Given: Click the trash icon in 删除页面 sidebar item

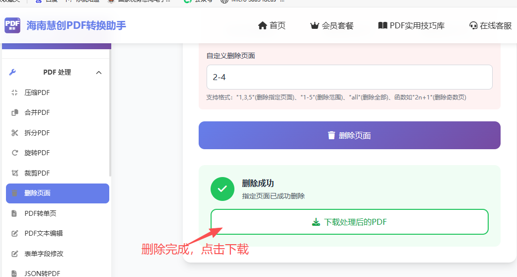Looking at the screenshot, I should click(x=14, y=193).
